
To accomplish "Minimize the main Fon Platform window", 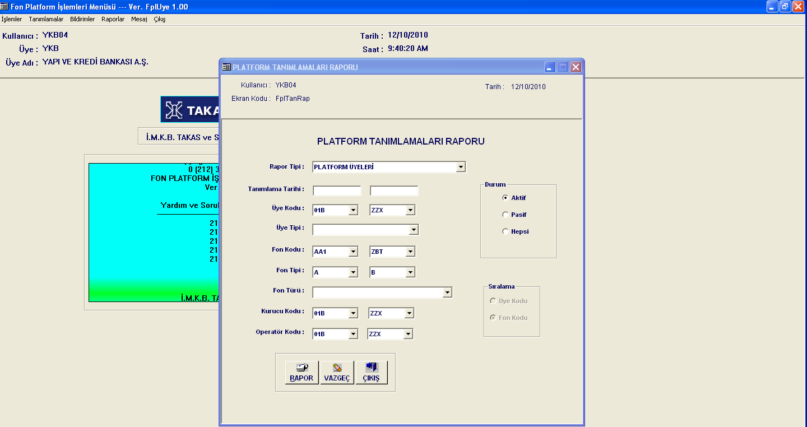I will [773, 7].
